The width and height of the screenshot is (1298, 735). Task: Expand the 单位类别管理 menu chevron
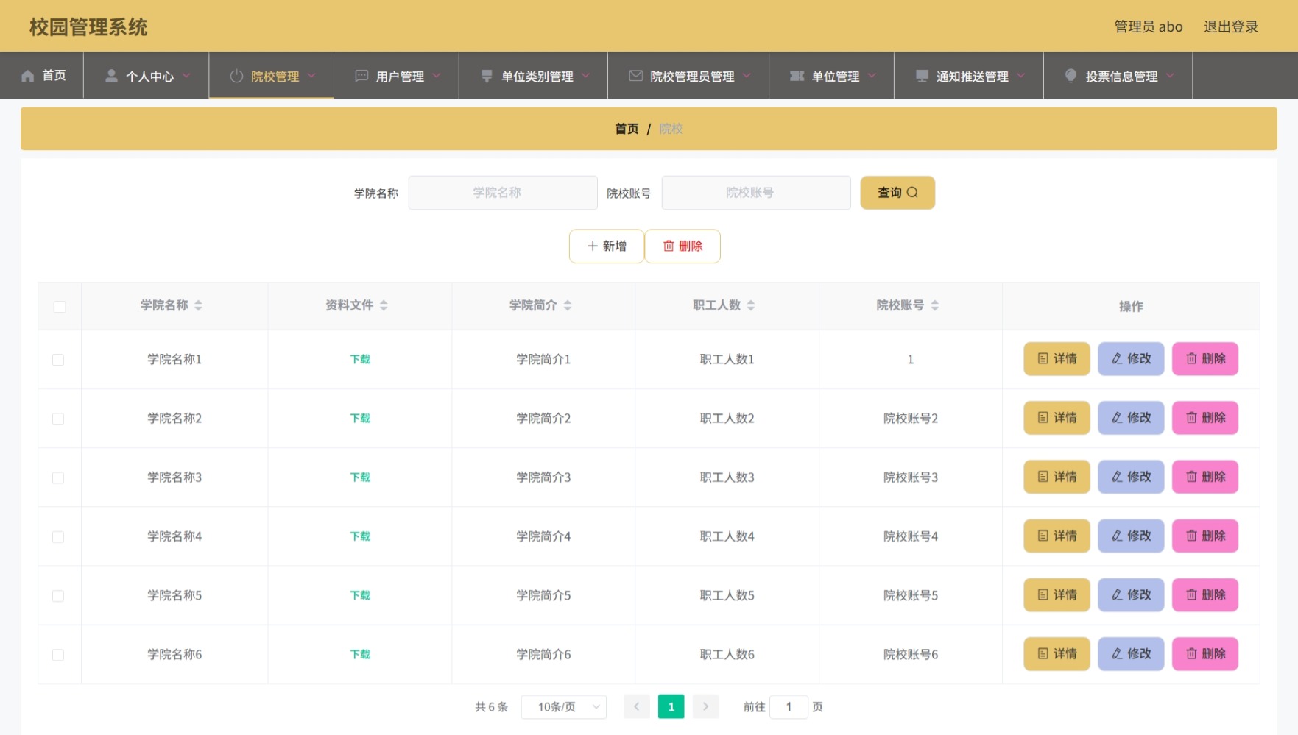tap(585, 76)
